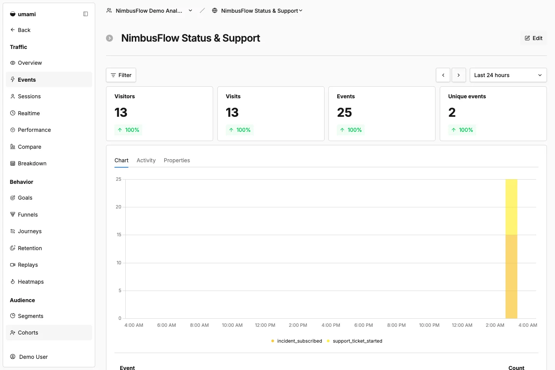Switch to the Properties tab

point(177,160)
